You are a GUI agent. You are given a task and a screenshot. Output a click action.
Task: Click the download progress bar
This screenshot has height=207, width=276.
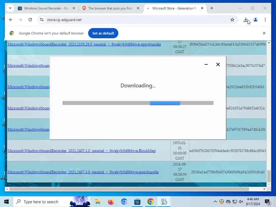pos(138,103)
